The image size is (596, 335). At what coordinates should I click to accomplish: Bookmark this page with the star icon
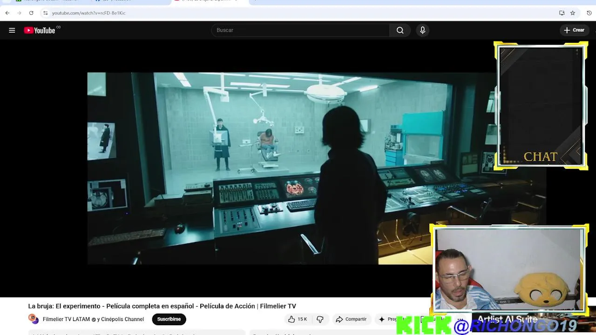coord(573,13)
